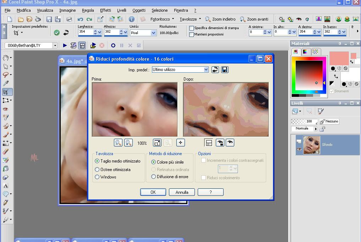Create a new layer in the Livelli panel
Viewport: 361px width, 242px height.
click(295, 111)
